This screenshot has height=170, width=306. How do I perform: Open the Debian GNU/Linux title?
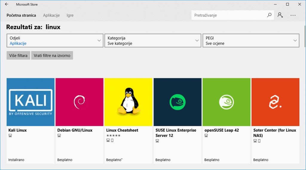pos(75,130)
